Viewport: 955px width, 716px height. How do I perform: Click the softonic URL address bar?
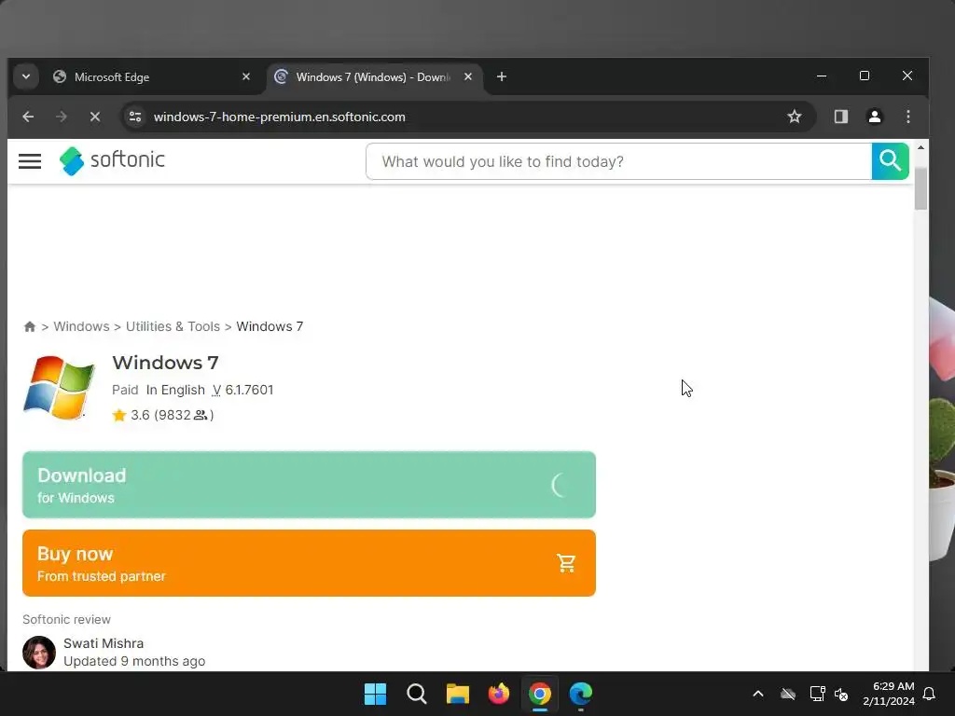coord(280,117)
